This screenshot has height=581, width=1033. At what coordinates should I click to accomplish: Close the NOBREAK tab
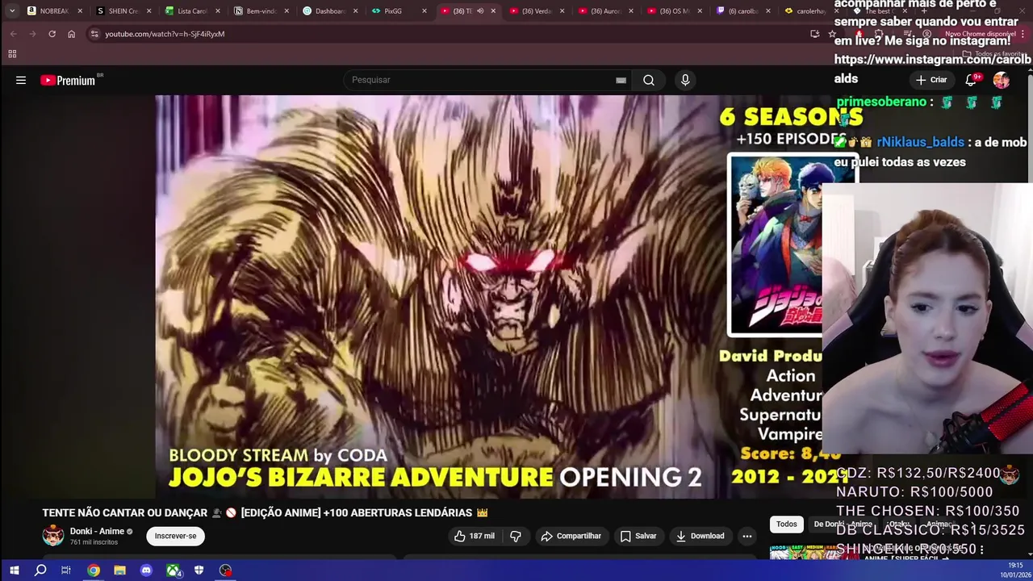pos(80,11)
